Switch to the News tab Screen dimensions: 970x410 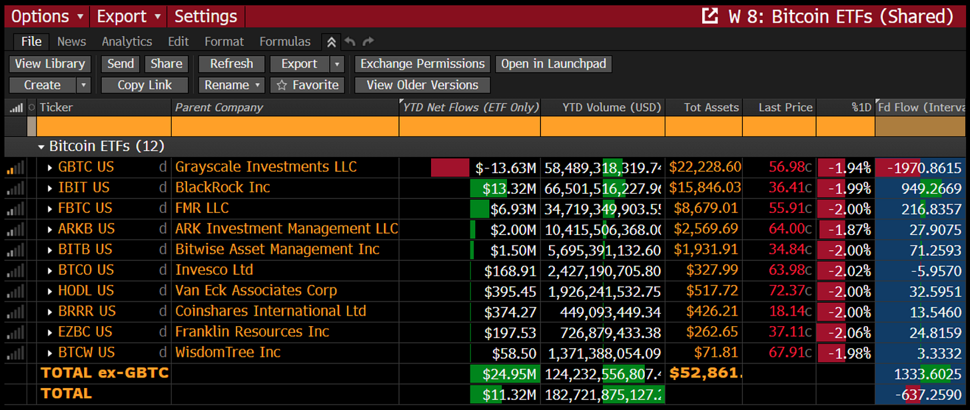[71, 41]
